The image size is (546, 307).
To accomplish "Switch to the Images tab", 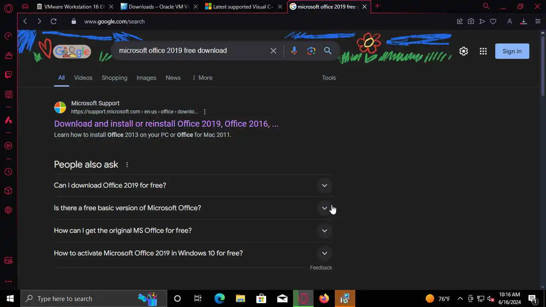I will 146,78.
